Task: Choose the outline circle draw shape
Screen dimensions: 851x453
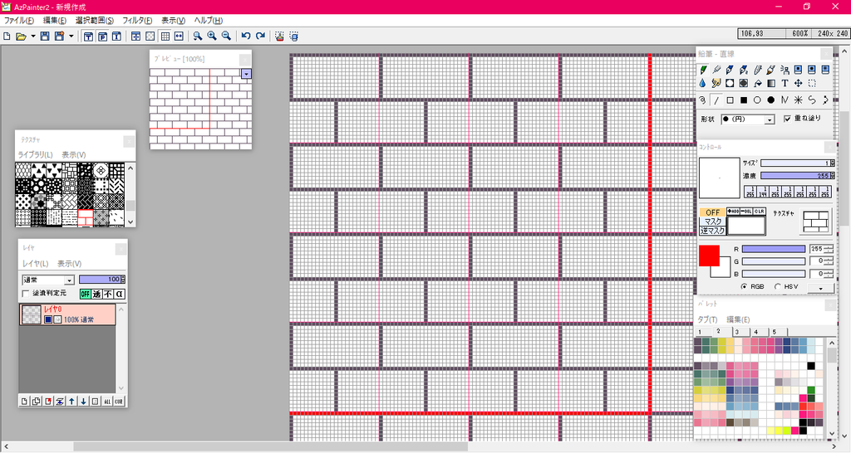Action: point(758,100)
